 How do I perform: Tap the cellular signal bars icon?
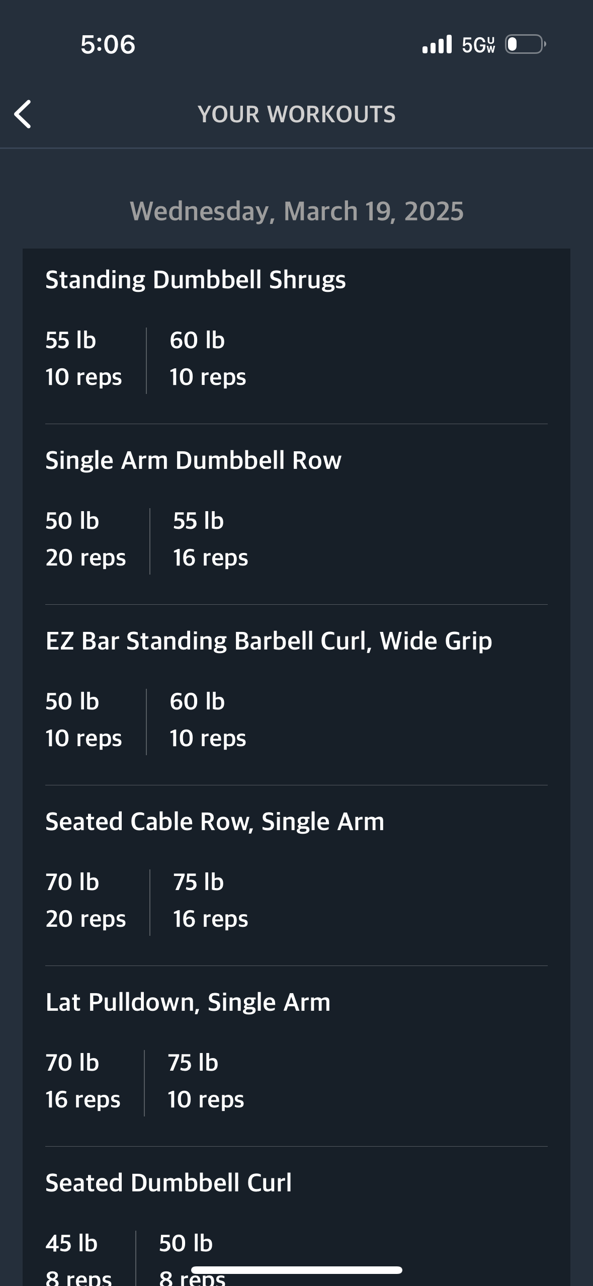pos(437,44)
